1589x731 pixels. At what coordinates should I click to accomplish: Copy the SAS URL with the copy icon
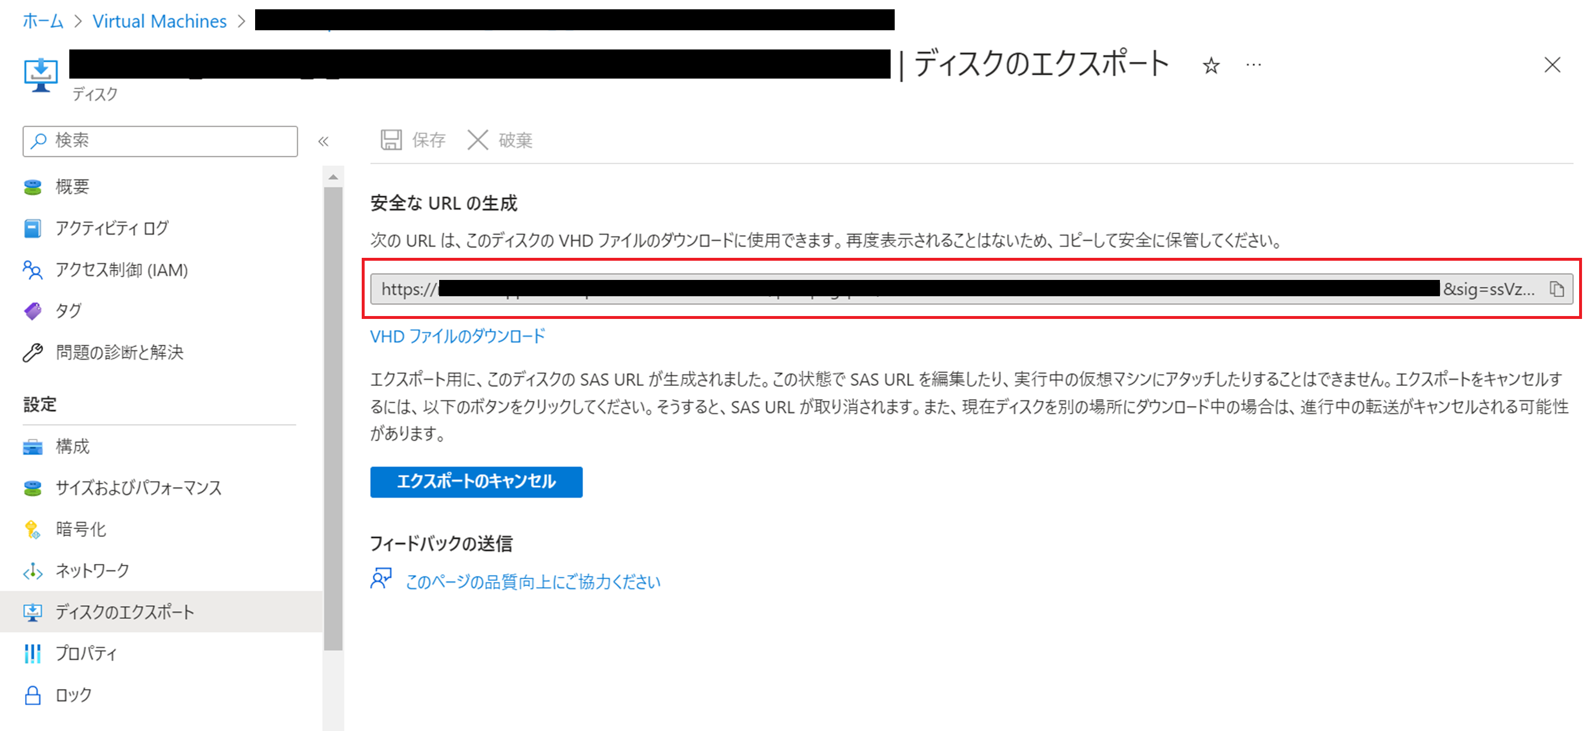pos(1556,289)
